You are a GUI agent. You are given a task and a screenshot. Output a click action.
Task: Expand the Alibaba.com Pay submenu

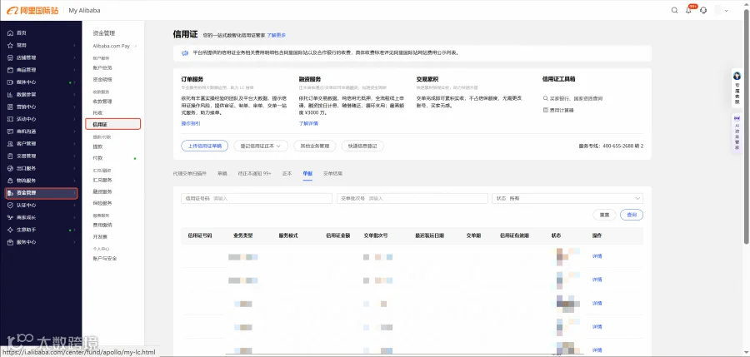[x=136, y=47]
